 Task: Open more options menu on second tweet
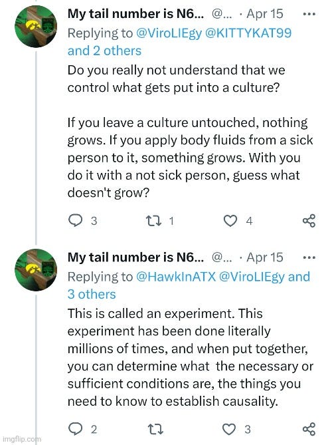point(309,257)
